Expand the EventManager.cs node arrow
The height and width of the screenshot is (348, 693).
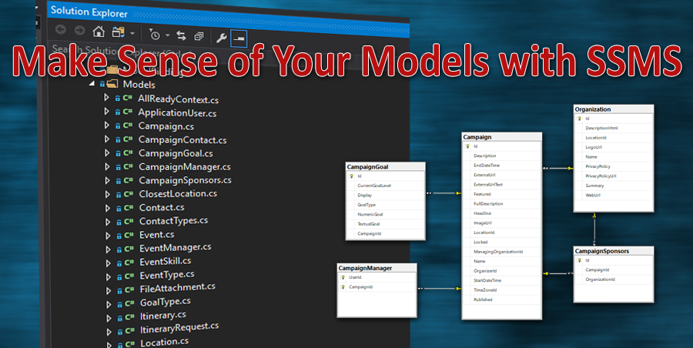tap(108, 249)
